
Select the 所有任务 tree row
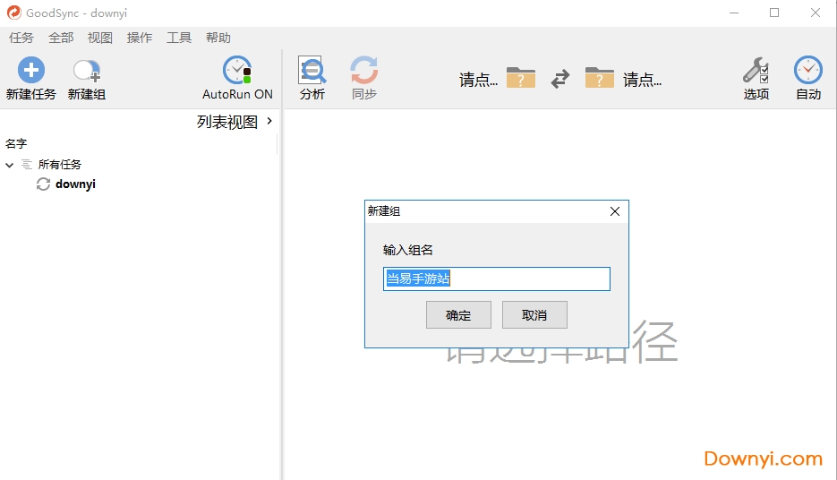(x=60, y=165)
